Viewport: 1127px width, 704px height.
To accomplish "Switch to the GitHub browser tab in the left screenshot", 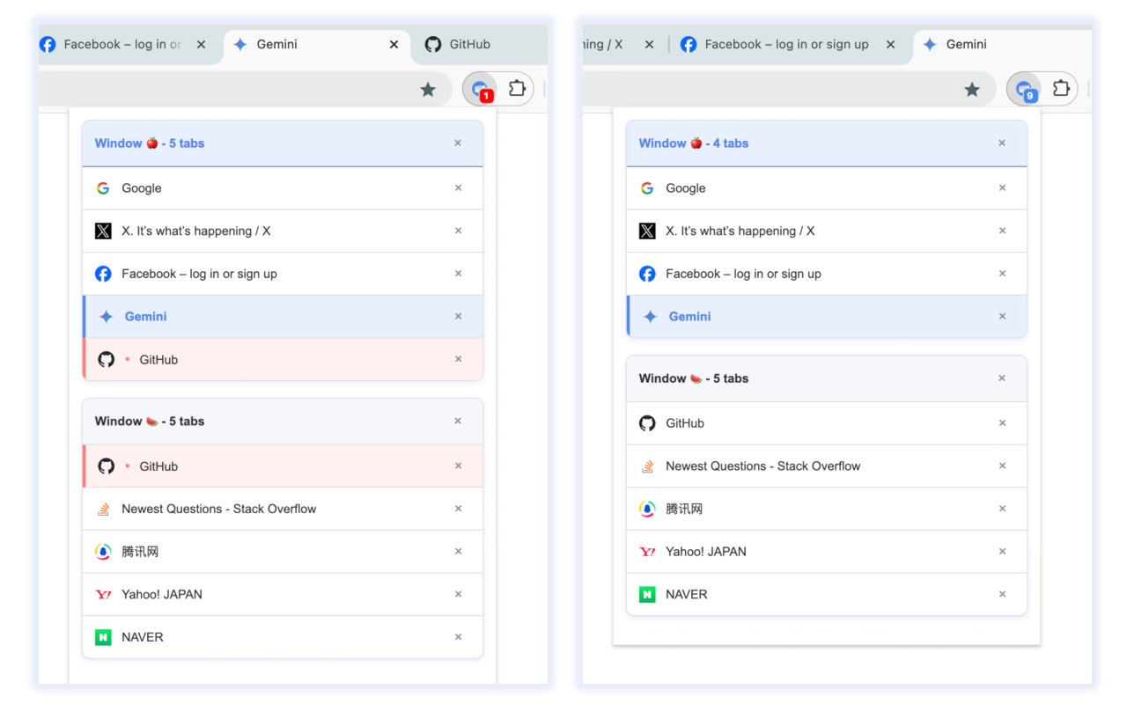I will (x=480, y=44).
